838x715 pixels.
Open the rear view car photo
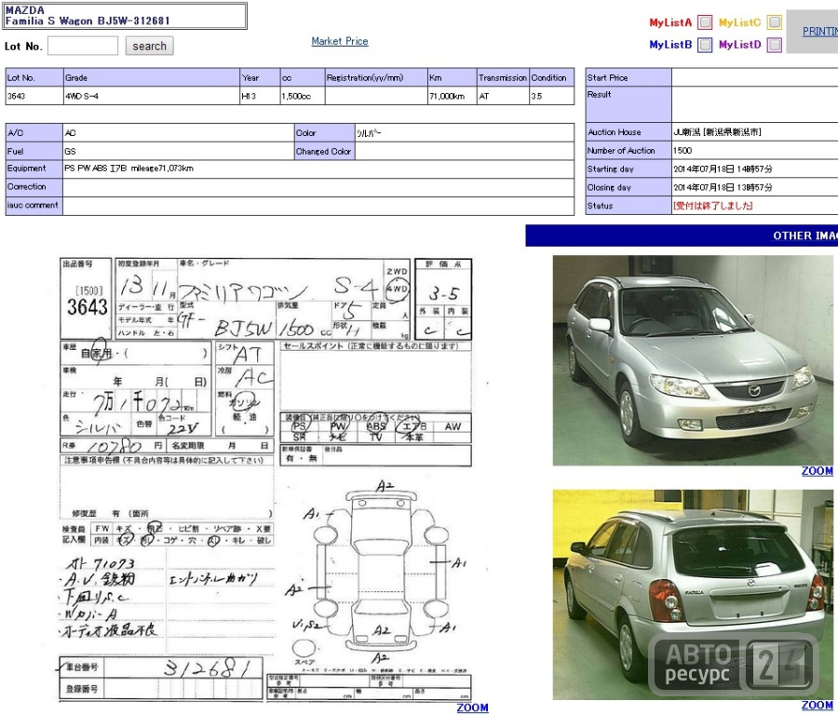pos(693,595)
